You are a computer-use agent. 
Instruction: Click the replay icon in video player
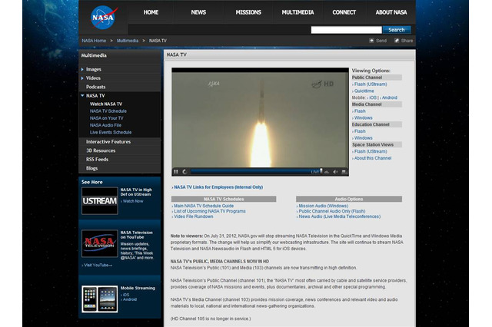tap(184, 172)
